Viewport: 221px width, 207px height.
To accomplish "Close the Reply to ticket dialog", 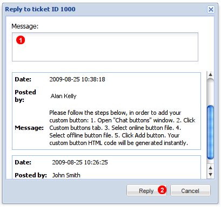I will coord(211,9).
